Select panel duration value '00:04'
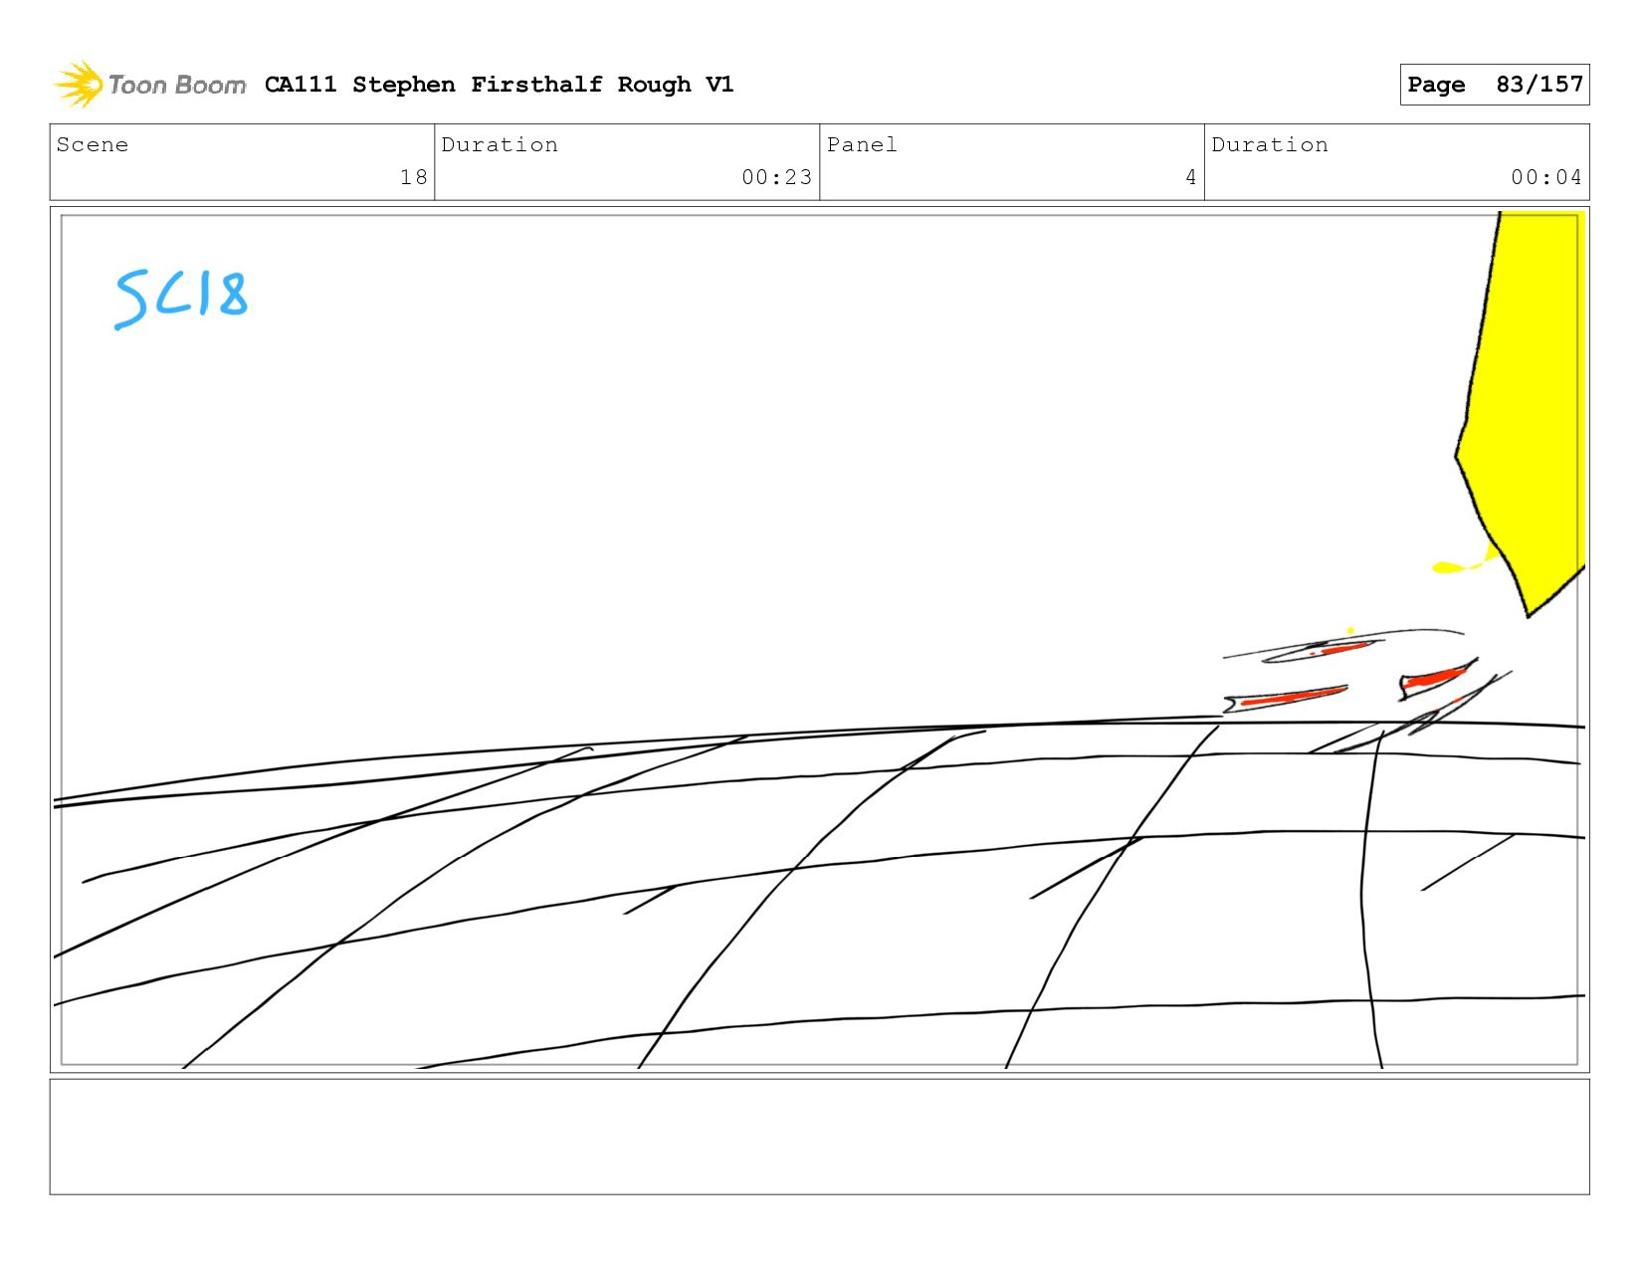1642x1269 pixels. tap(1545, 177)
